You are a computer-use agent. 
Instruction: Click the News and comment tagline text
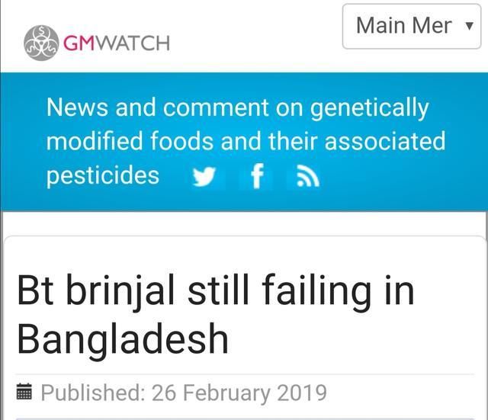[246, 141]
